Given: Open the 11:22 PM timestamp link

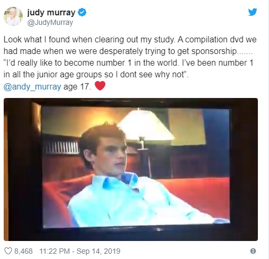Looking at the screenshot, I should (x=55, y=251).
